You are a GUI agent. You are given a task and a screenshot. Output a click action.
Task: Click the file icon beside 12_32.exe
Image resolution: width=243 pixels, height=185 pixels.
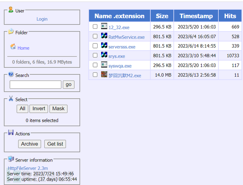[104, 26]
